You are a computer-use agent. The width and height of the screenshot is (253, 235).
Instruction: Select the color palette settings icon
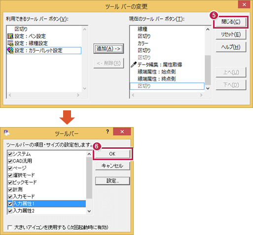pos(10,50)
